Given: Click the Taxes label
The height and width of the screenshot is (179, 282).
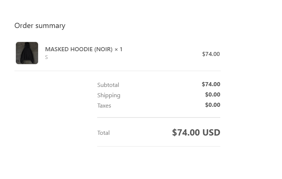Looking at the screenshot, I should 104,106.
